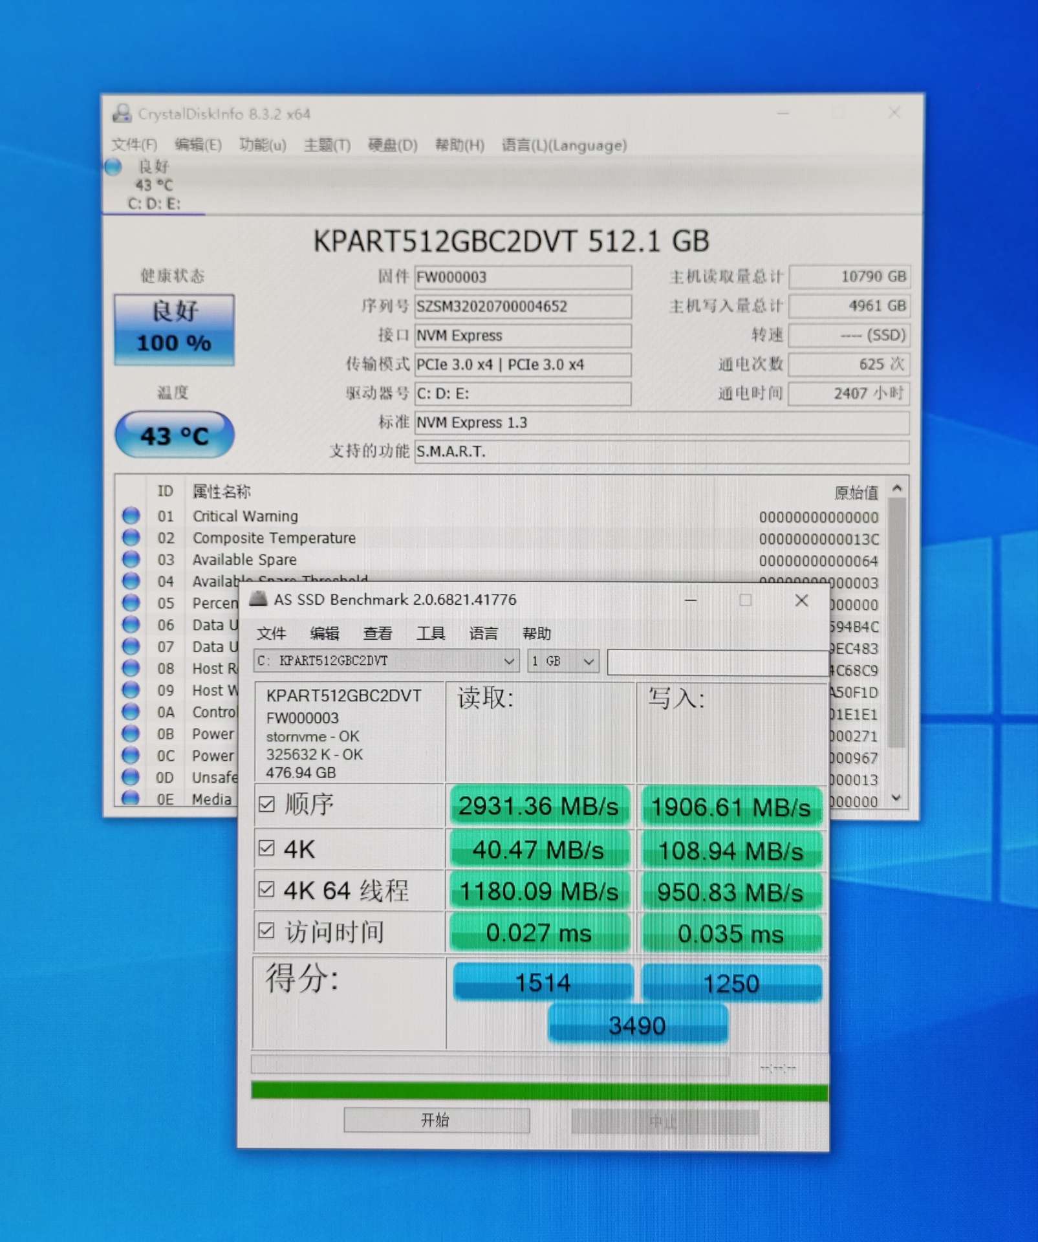The height and width of the screenshot is (1242, 1038).
Task: Open CrystalDiskInfo 语言(L)(Language) menu
Action: pos(564,144)
